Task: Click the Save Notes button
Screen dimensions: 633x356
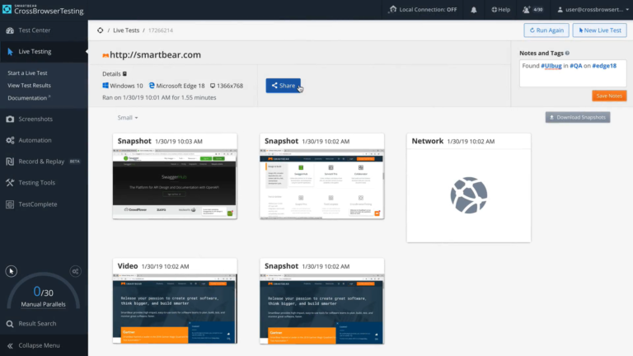Action: 609,96
